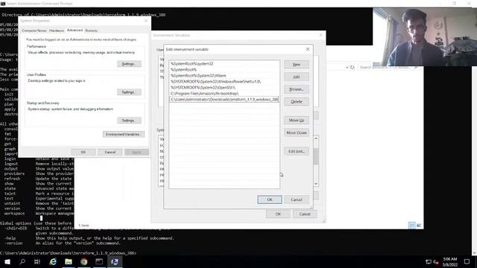477x268 pixels.
Task: Click Browse... in Edit environment variable
Action: [x=297, y=89]
